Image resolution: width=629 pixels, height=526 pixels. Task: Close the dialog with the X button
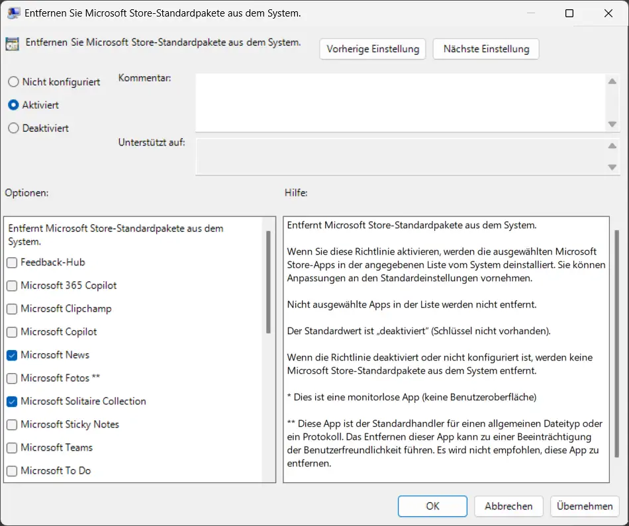coord(608,13)
